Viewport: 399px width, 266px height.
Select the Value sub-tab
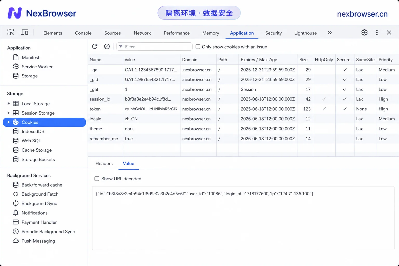129,163
